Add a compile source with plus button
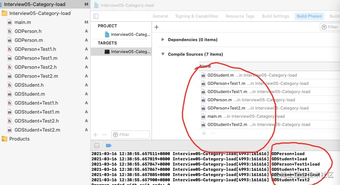 [x=204, y=133]
